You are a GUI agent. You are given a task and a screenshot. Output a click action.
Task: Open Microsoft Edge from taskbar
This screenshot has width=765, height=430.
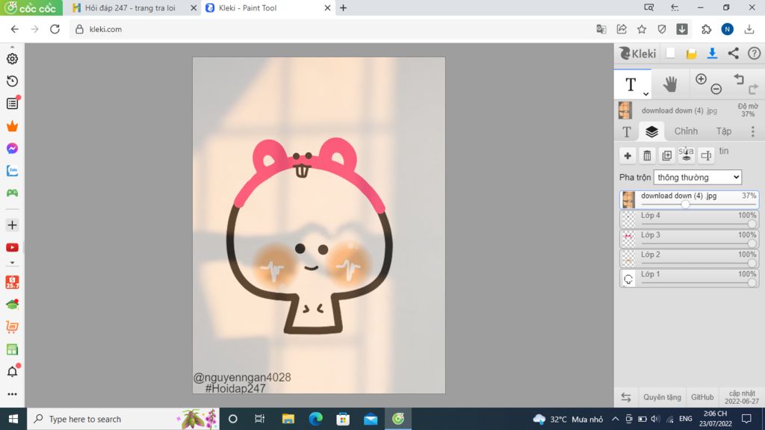(316, 419)
